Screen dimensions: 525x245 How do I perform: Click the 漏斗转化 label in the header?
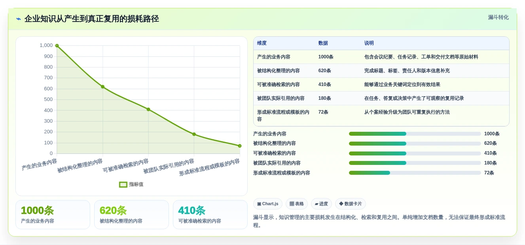pos(498,17)
